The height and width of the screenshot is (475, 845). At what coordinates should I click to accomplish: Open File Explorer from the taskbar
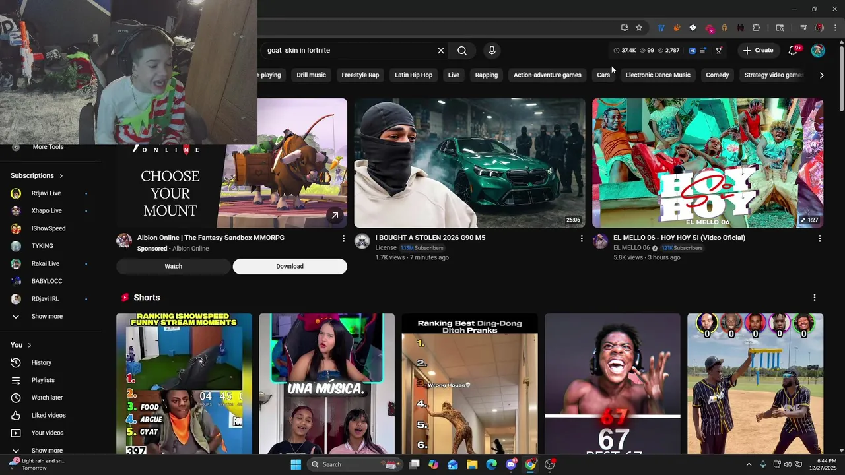point(472,464)
